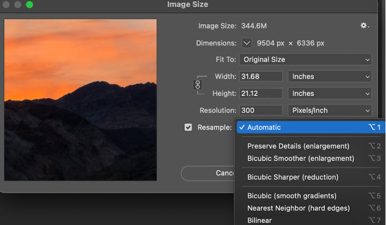Image resolution: width=386 pixels, height=225 pixels.
Task: Choose Nearest Neighbor (hard edges)
Action: (x=298, y=208)
